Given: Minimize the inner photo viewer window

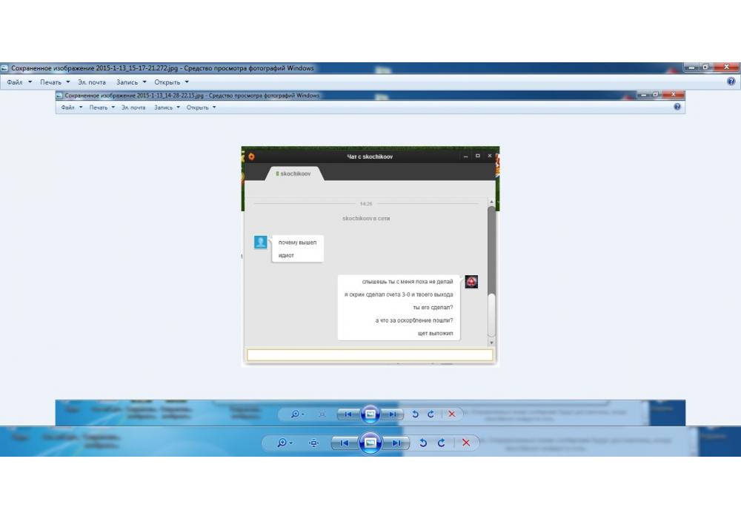Looking at the screenshot, I should (642, 95).
